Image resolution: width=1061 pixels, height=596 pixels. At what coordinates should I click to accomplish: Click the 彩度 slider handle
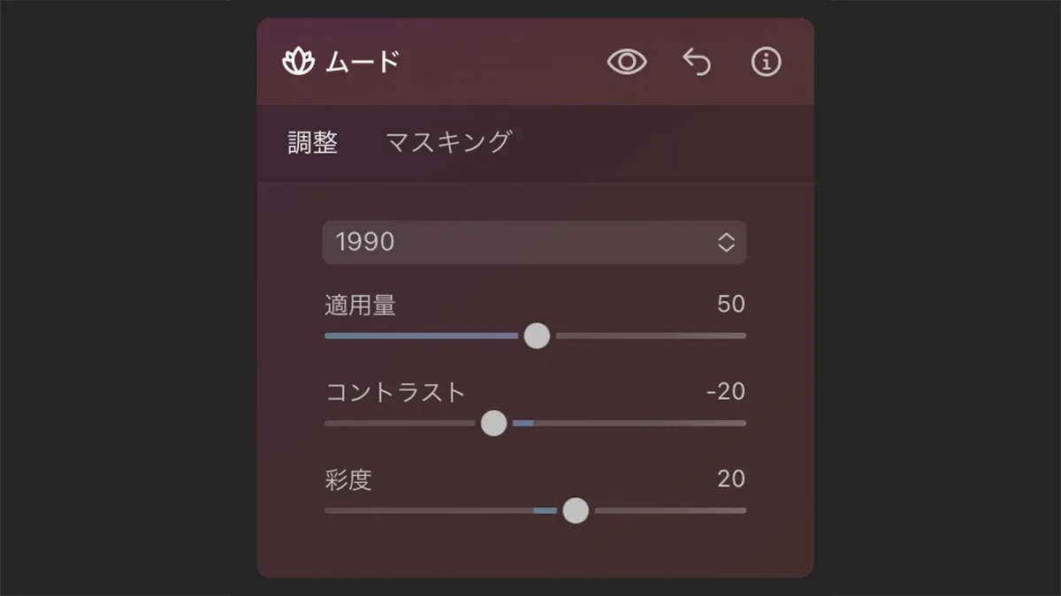point(576,510)
